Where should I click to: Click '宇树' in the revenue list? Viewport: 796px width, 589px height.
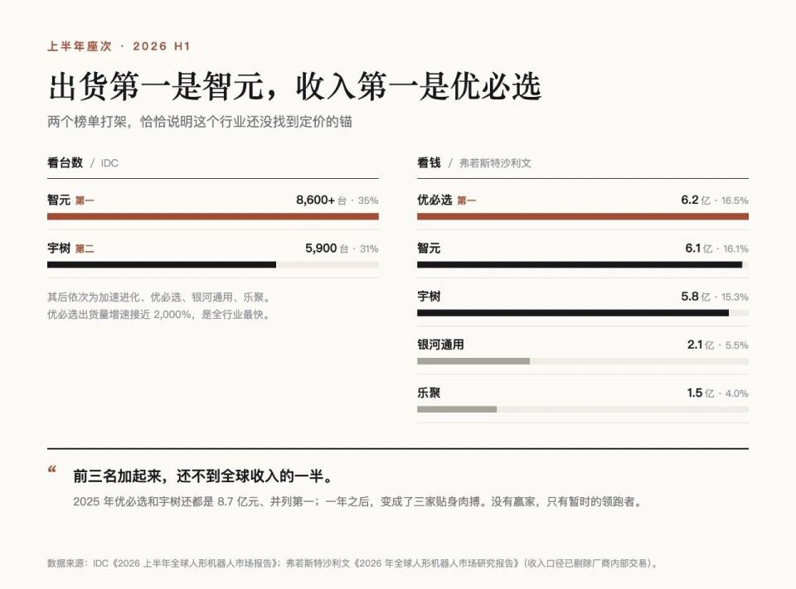pyautogui.click(x=429, y=297)
